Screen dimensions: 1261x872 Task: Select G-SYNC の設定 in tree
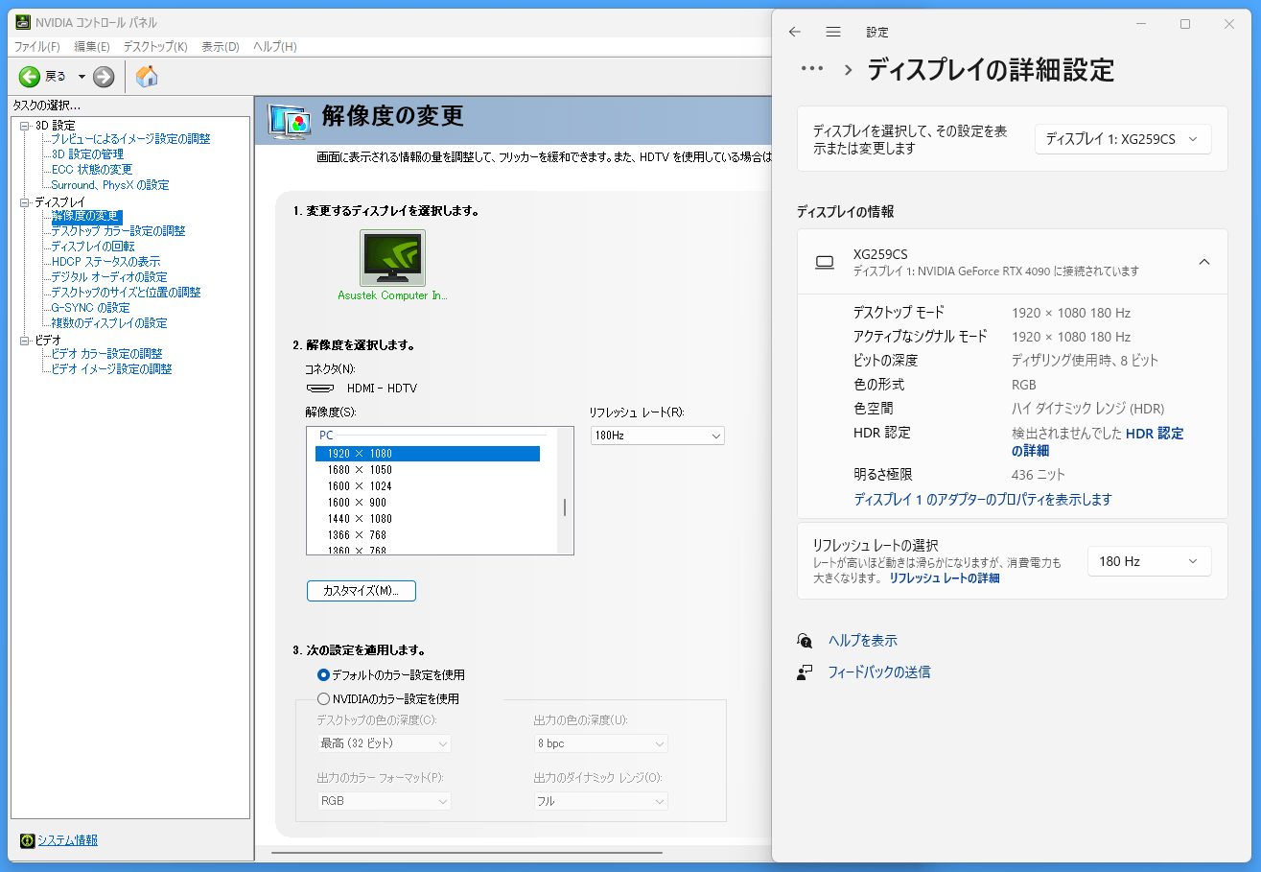point(90,308)
